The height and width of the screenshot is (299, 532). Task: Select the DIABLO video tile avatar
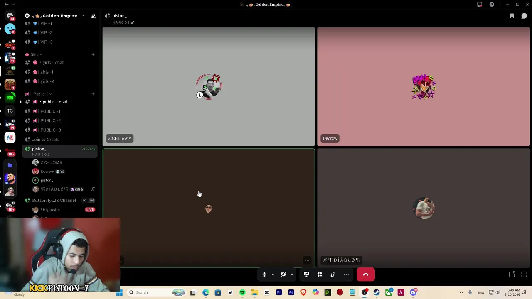point(424,208)
